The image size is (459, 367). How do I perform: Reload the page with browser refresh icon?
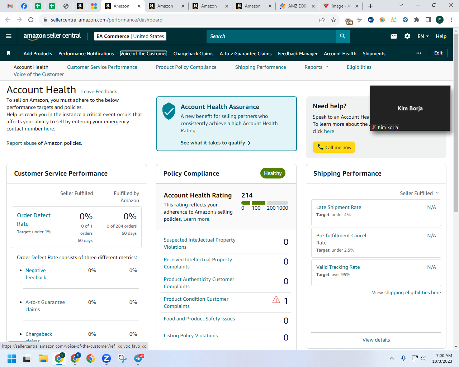(31, 20)
